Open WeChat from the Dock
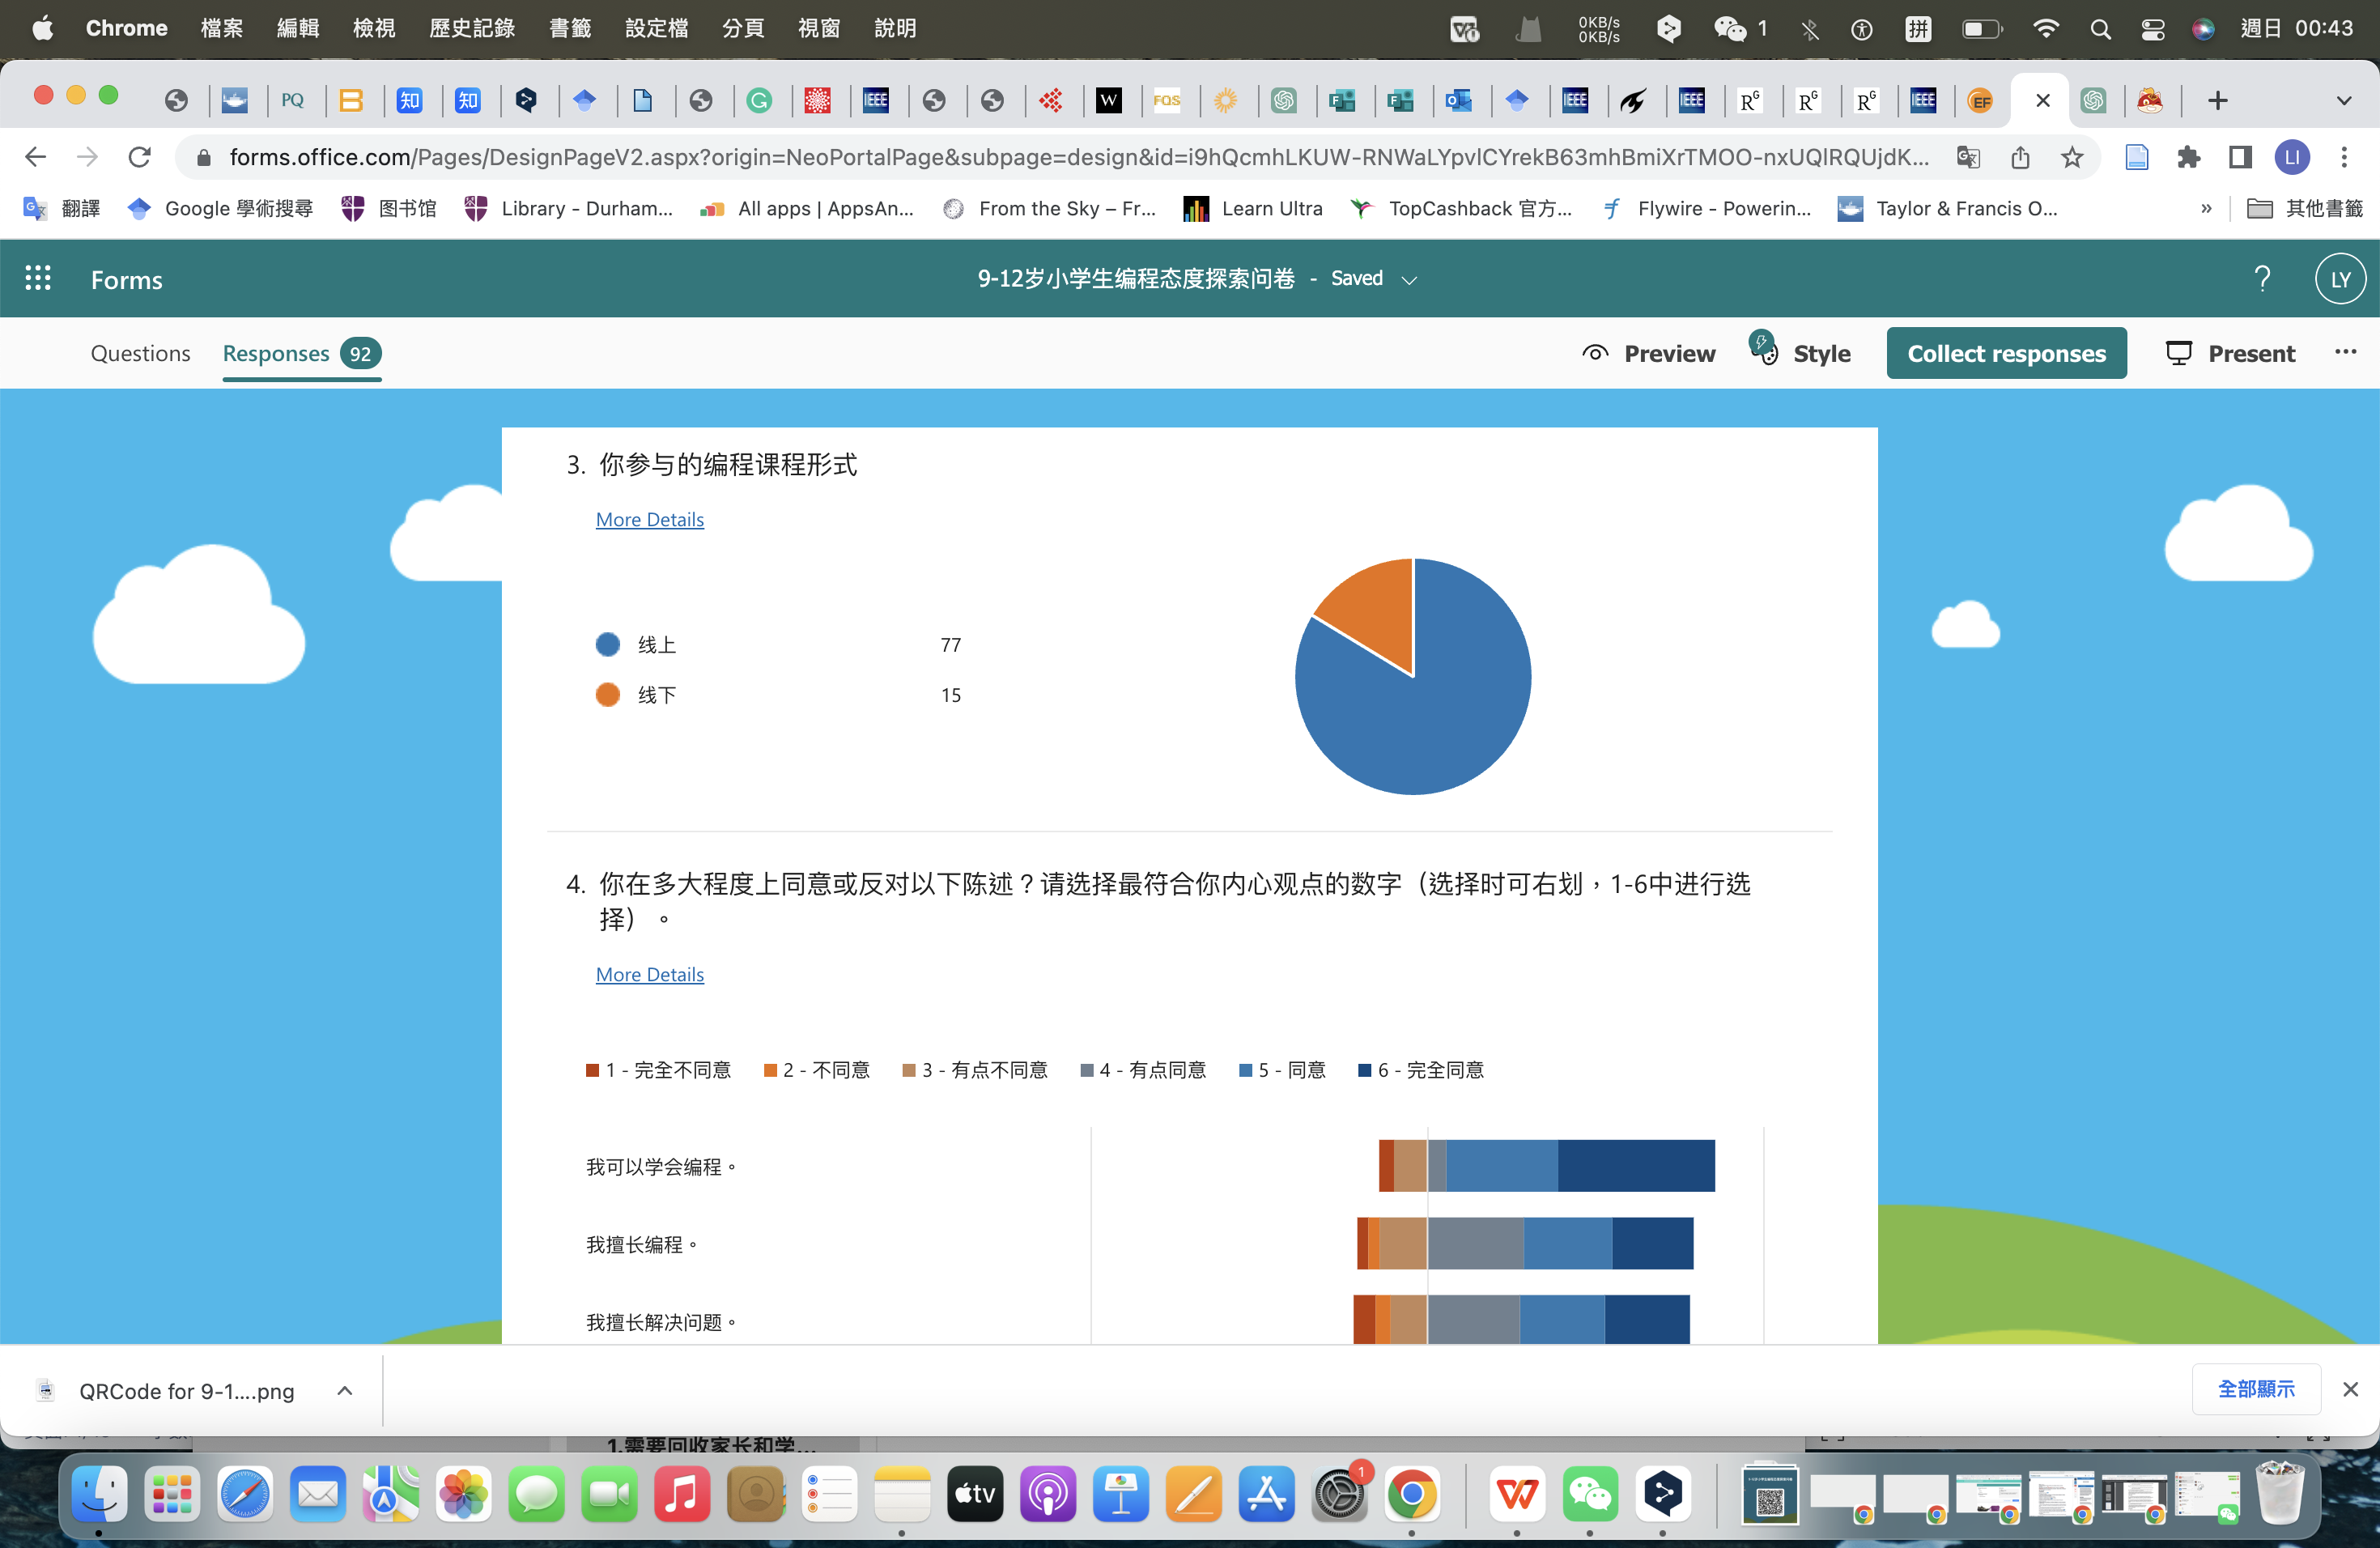 point(1590,1494)
